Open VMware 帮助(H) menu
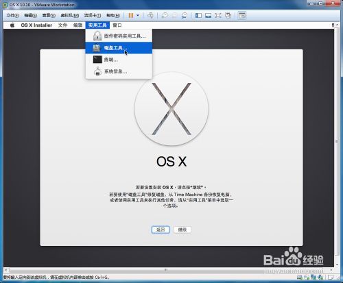 pyautogui.click(x=113, y=15)
